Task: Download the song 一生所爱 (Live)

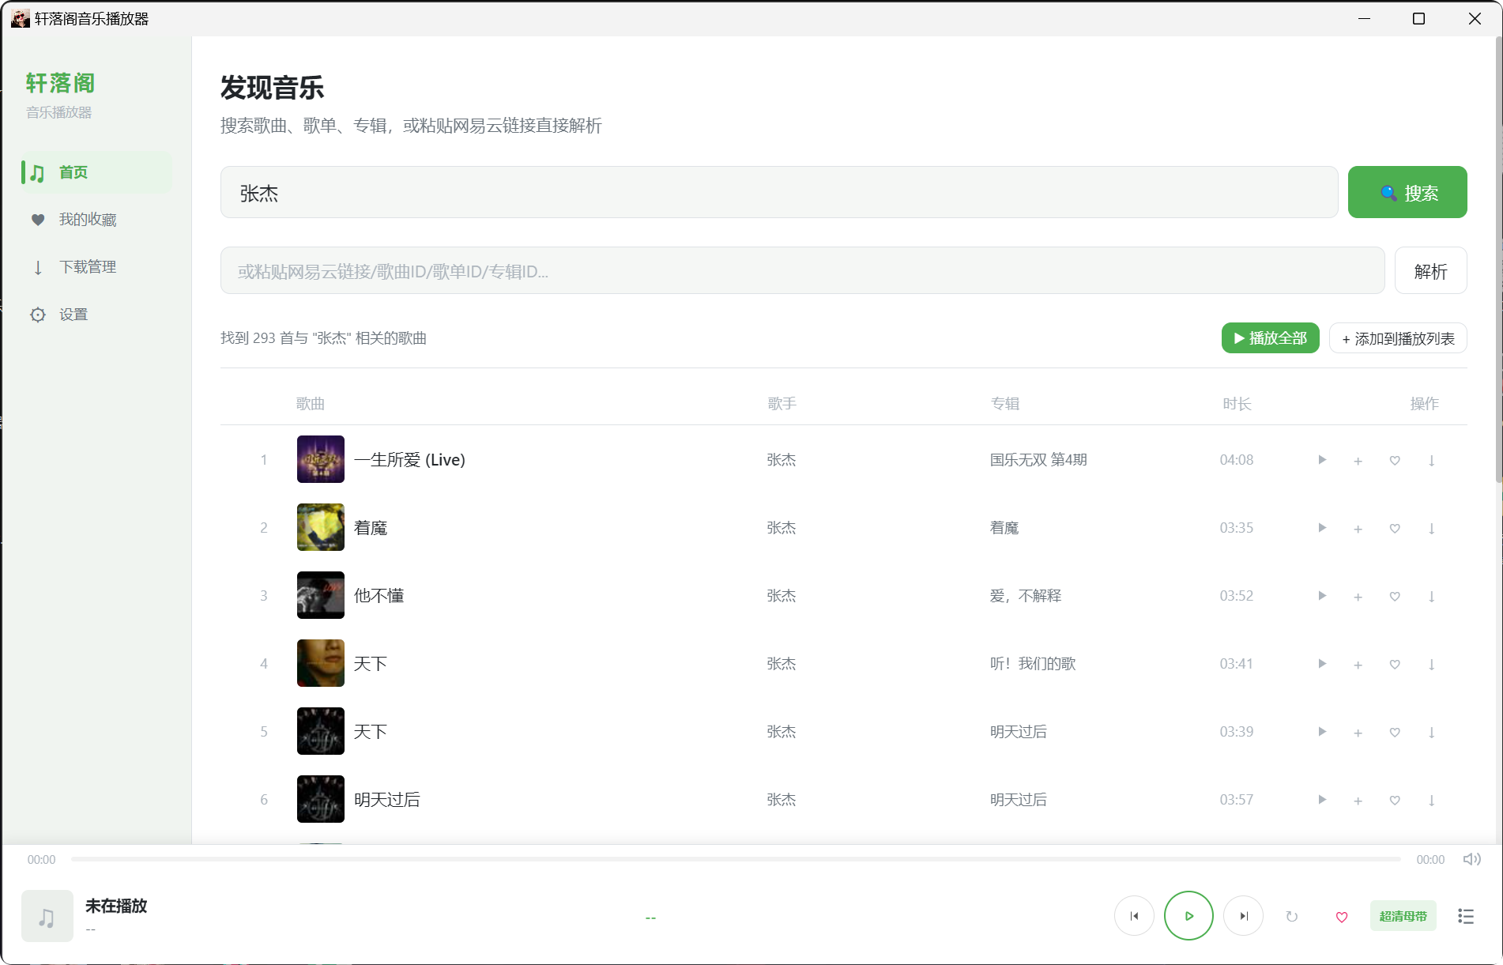Action: pyautogui.click(x=1431, y=461)
